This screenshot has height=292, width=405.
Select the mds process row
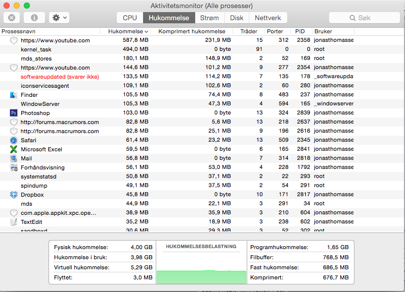point(202,204)
